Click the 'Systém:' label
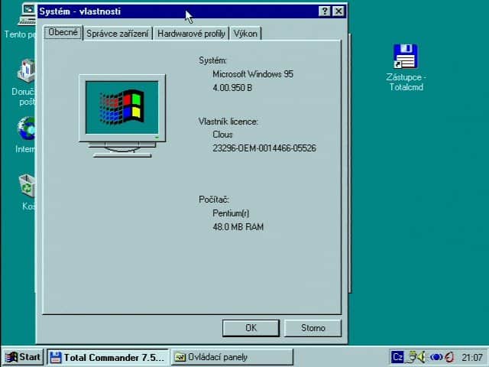 [x=212, y=60]
